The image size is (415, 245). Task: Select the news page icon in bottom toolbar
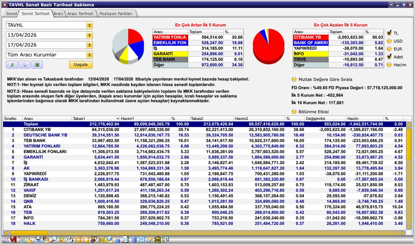pos(21,239)
